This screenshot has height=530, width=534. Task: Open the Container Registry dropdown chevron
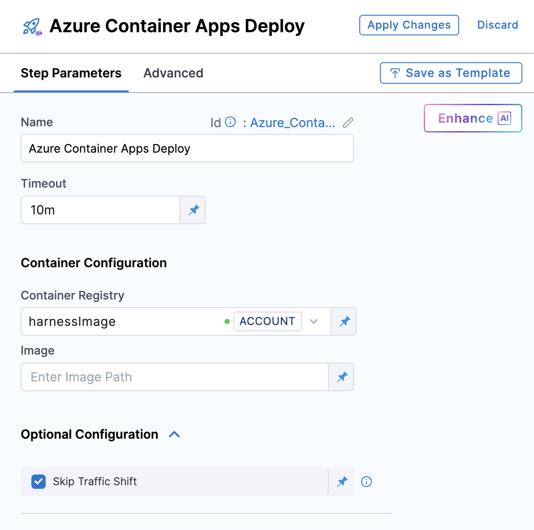pos(314,321)
